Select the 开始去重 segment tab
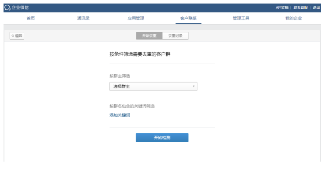The width and height of the screenshot is (326, 170). pos(149,36)
